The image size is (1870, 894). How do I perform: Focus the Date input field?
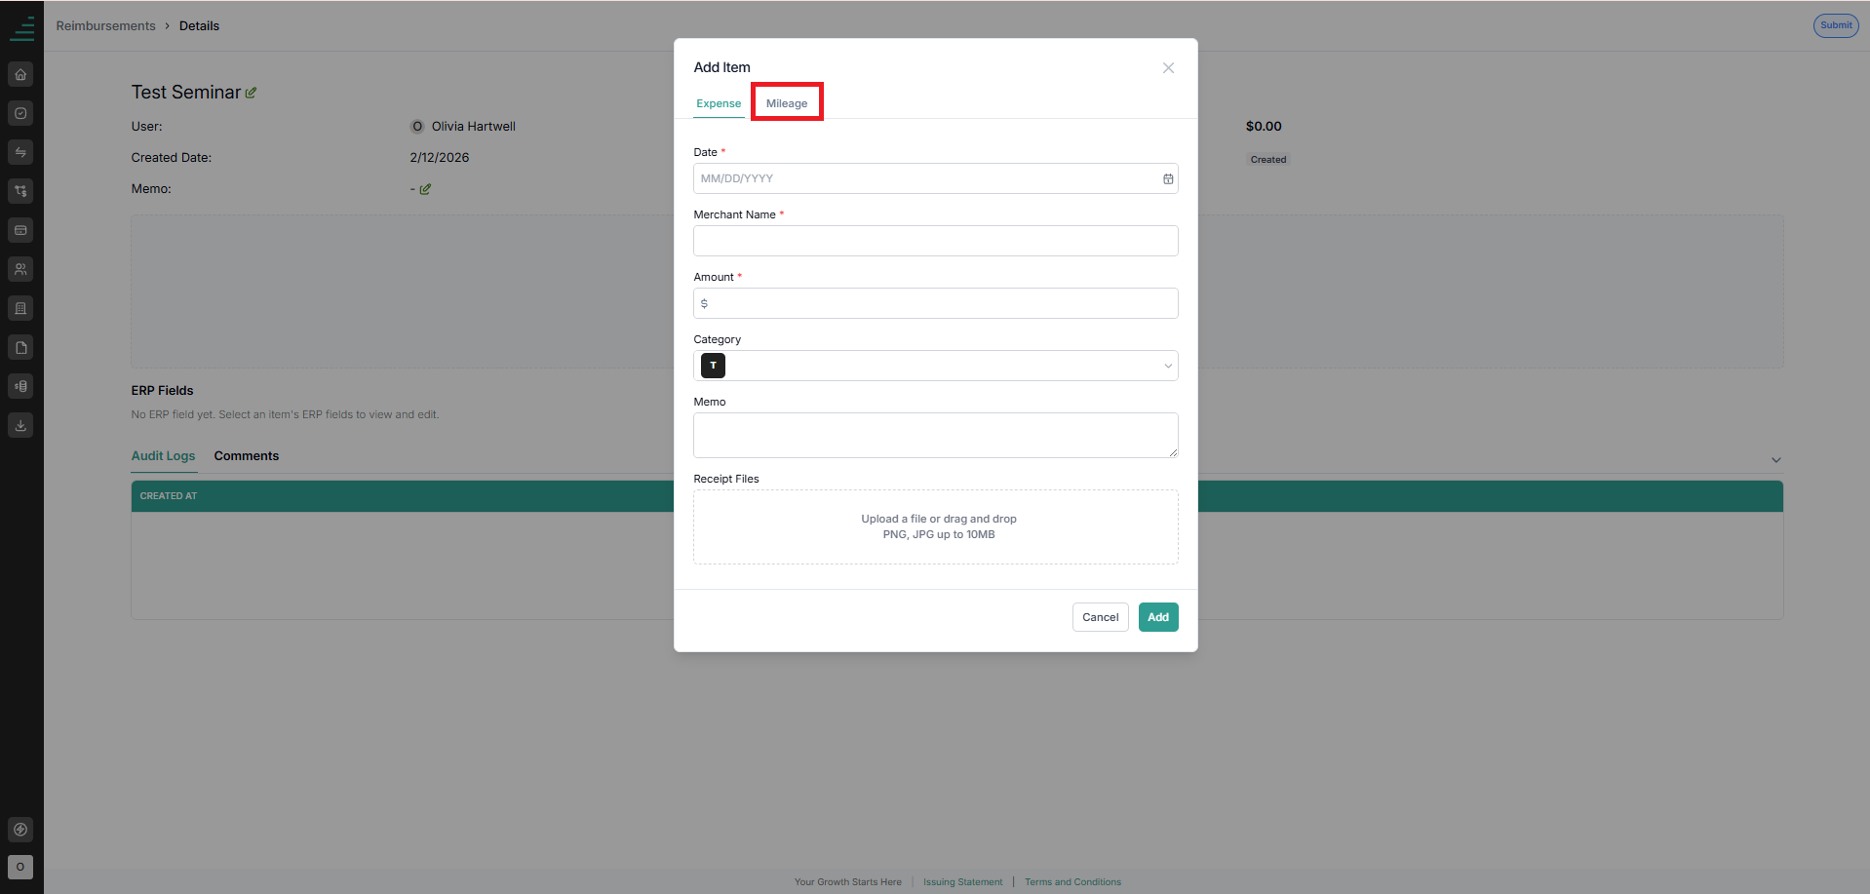click(936, 178)
